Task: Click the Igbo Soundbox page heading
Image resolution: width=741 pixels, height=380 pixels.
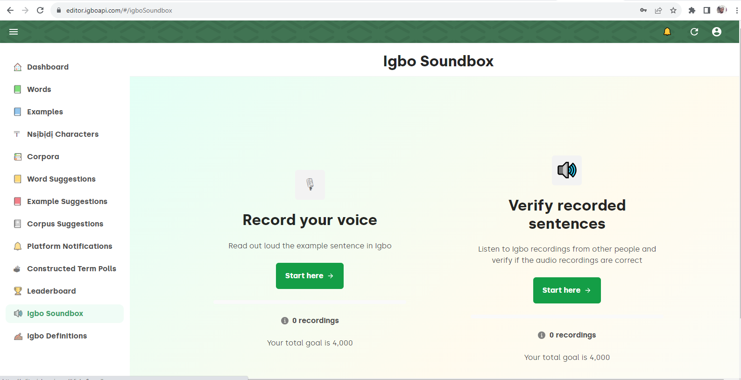Action: coord(438,61)
